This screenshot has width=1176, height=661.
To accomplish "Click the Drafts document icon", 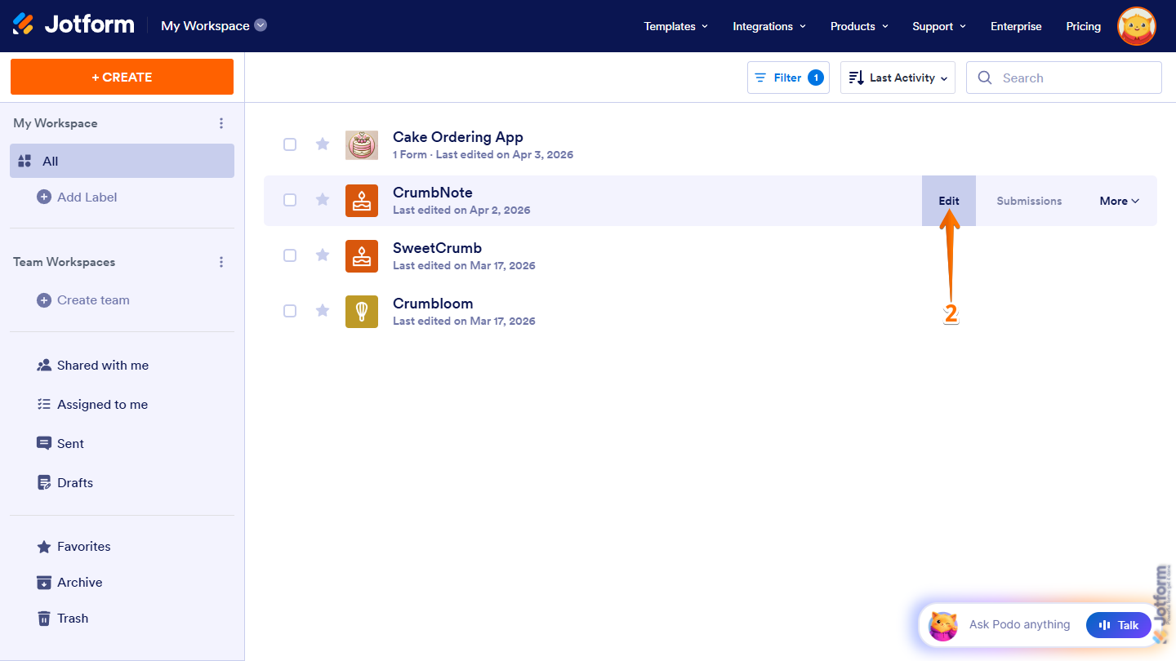I will (44, 483).
